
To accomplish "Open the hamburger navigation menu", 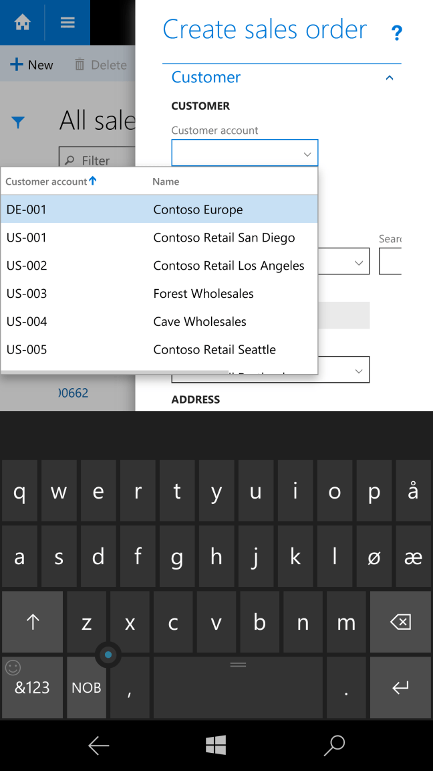I will 67,23.
